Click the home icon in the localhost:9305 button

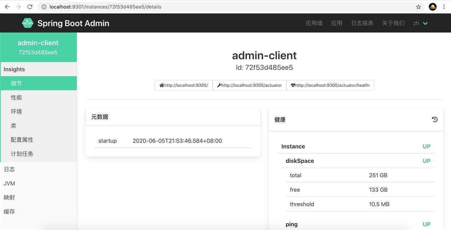pyautogui.click(x=162, y=85)
